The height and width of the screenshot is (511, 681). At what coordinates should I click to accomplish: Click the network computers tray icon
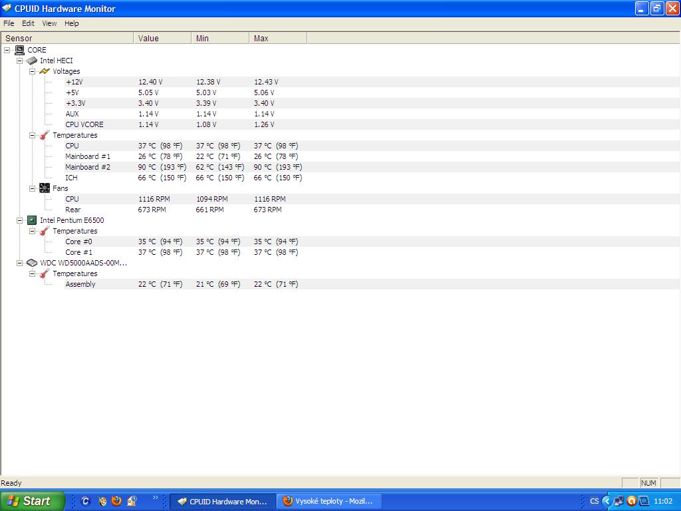619,501
